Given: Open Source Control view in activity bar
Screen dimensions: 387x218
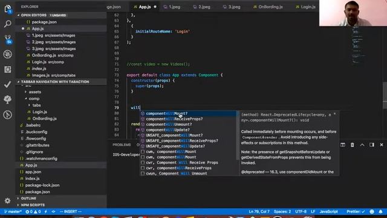Looking at the screenshot, I should pyautogui.click(x=8, y=39).
